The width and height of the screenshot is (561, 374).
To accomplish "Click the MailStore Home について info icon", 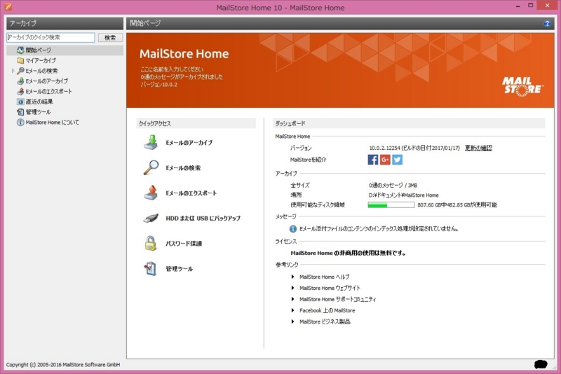I will click(20, 123).
